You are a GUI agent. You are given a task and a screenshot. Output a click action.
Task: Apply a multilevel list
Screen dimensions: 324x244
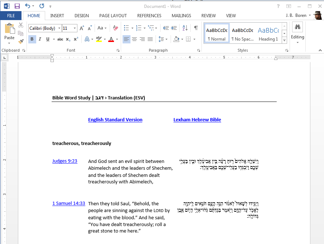coord(151,28)
